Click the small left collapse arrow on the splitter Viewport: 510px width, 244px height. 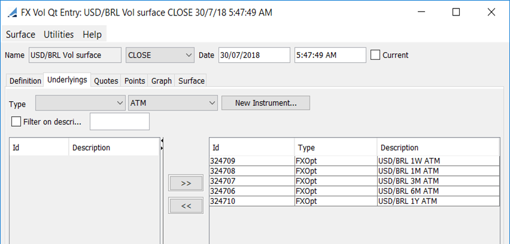point(162,141)
